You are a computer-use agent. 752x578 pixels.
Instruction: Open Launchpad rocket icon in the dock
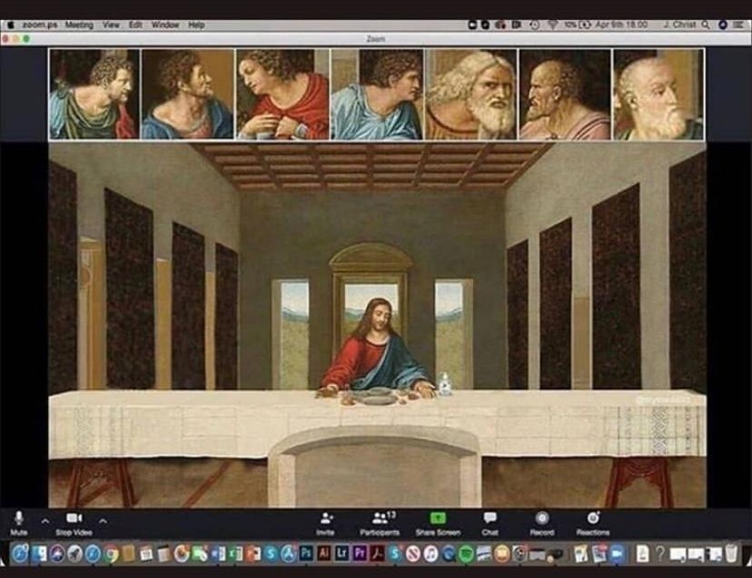click(x=74, y=553)
